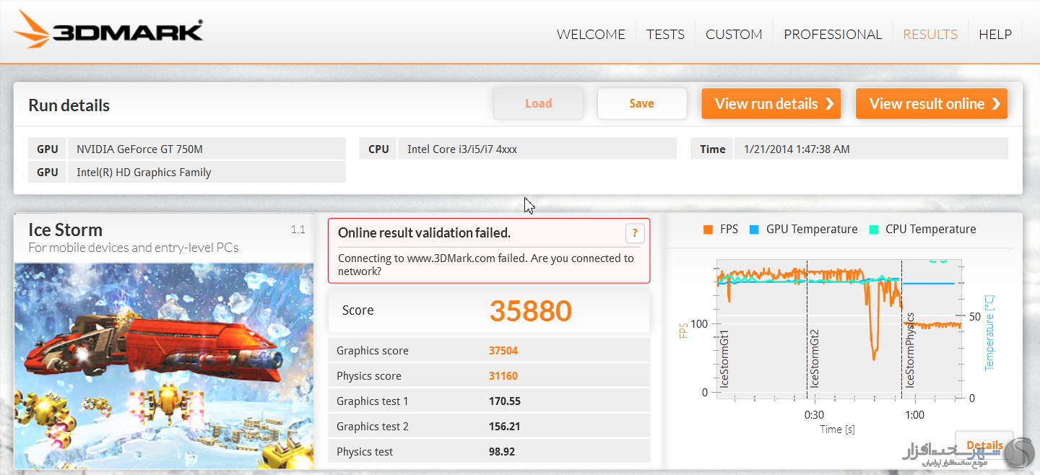Click View result online button
The image size is (1040, 475).
pos(931,104)
